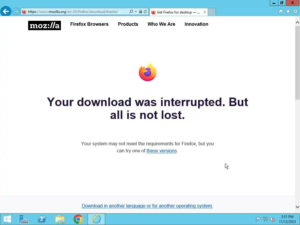Select the Get Firefox for desktop tab

(x=178, y=12)
